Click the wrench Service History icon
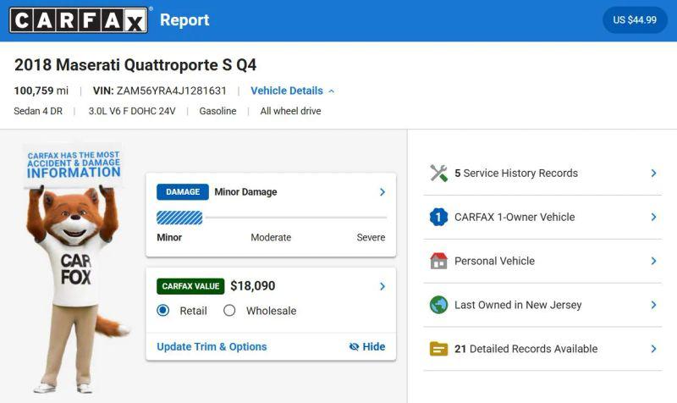The height and width of the screenshot is (403, 677). [x=438, y=174]
